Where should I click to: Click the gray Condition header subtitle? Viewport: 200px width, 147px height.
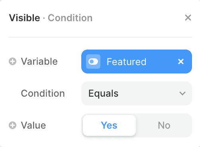[70, 18]
